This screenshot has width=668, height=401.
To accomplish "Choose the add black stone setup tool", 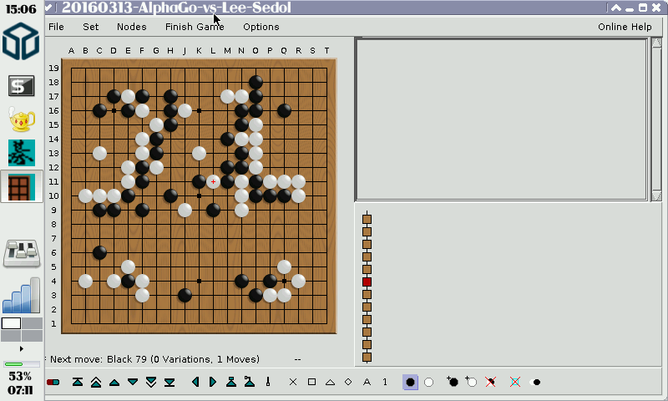I will (453, 382).
